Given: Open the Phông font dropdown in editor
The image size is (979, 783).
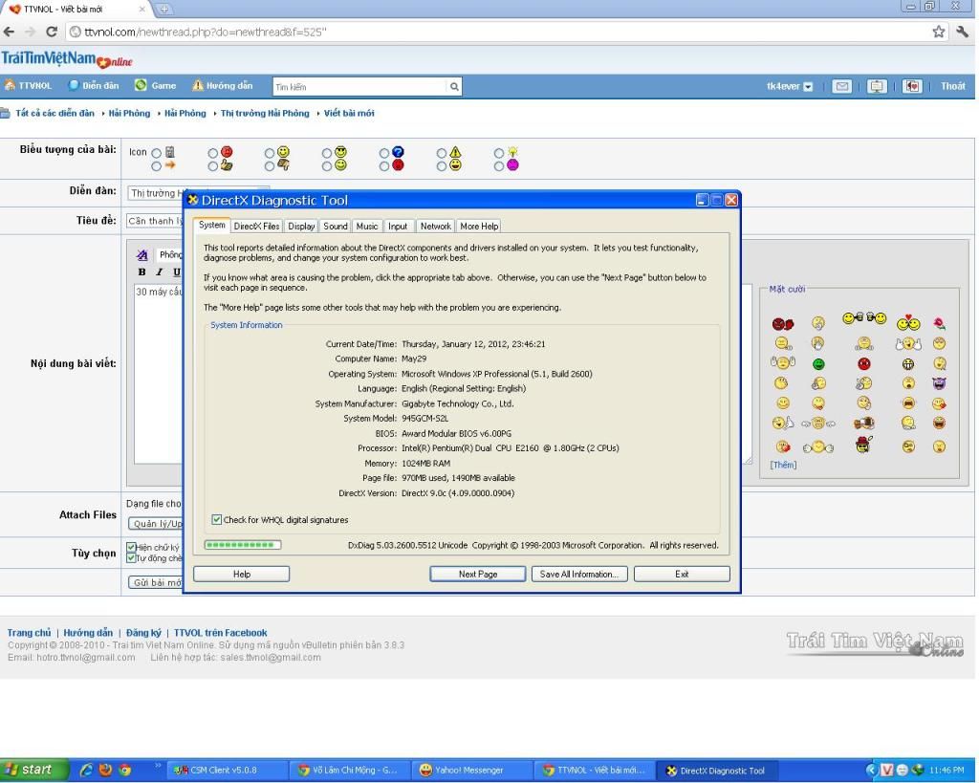Looking at the screenshot, I should (x=170, y=254).
